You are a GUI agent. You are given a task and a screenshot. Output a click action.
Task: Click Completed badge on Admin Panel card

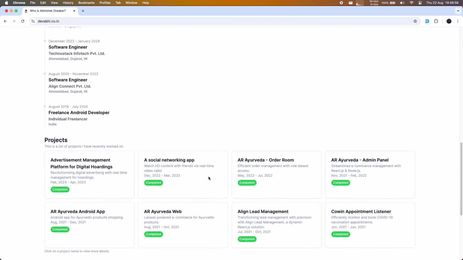(x=340, y=182)
